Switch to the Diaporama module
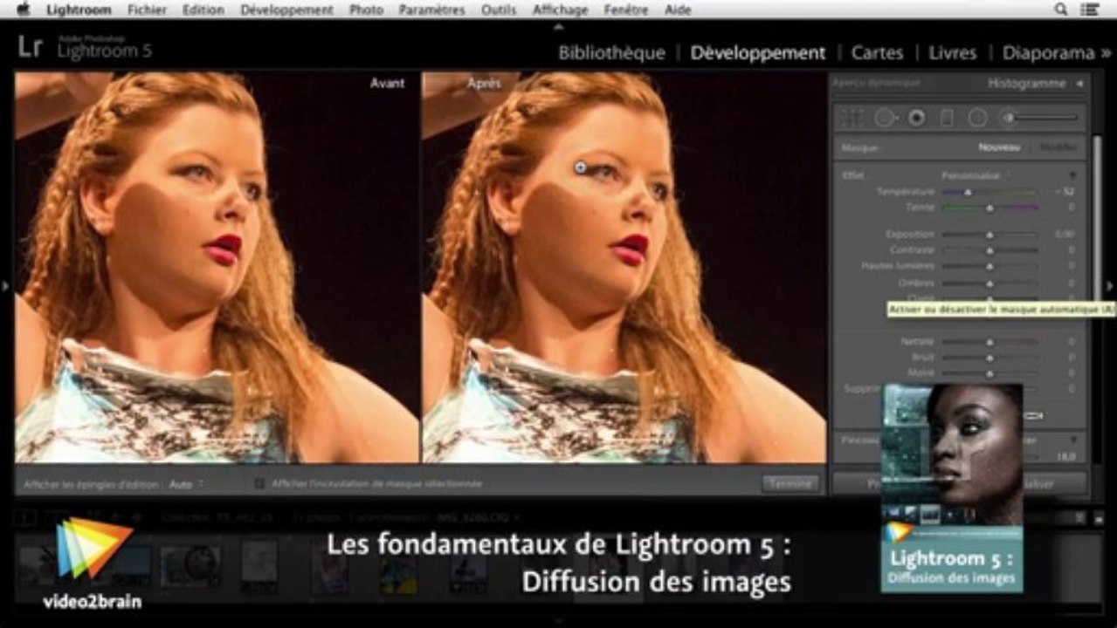This screenshot has height=628, width=1117. [x=1048, y=52]
